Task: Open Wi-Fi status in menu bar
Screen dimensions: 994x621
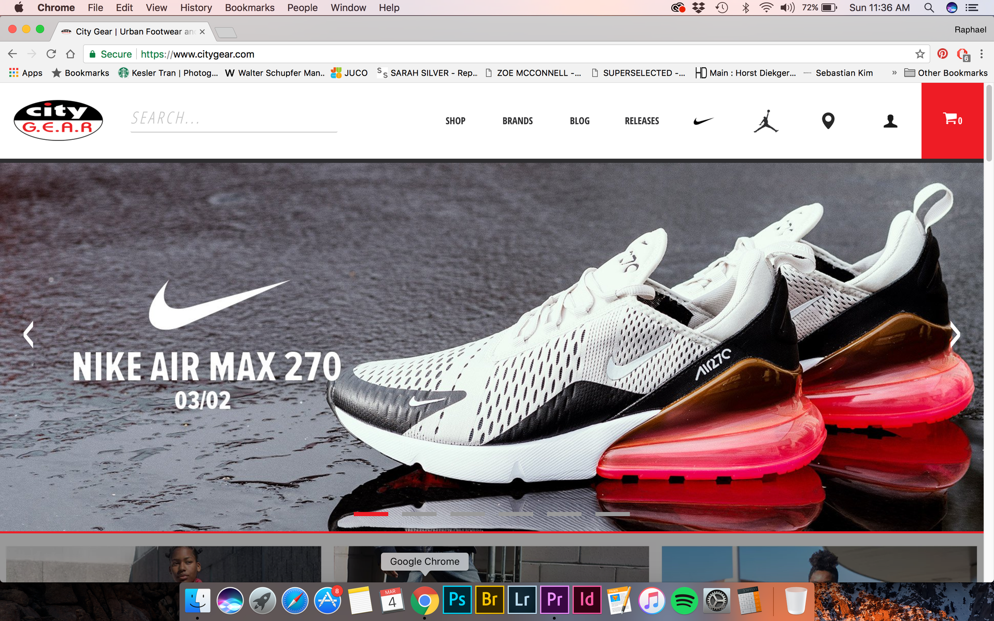Action: 766,8
